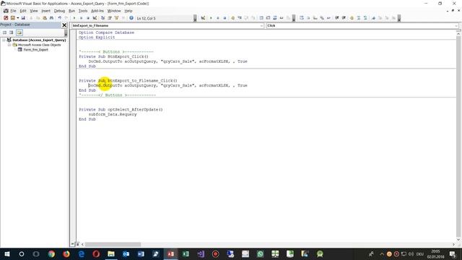Open the Insert menu
Viewport: 462px width, 260px height.
click(x=45, y=11)
